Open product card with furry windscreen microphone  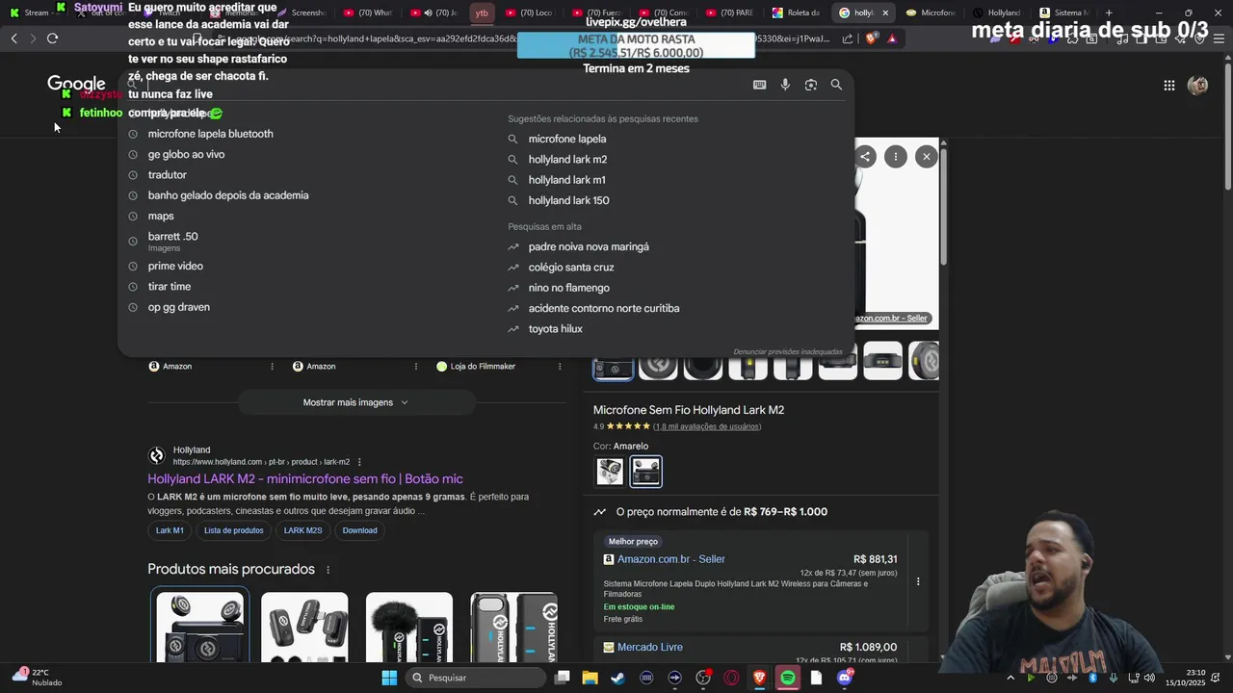point(408,627)
